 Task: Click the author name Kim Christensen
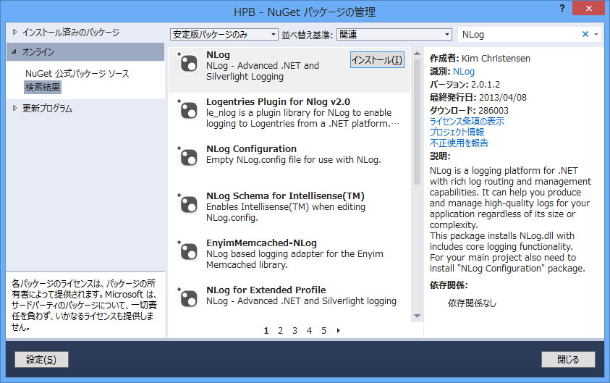click(496, 59)
